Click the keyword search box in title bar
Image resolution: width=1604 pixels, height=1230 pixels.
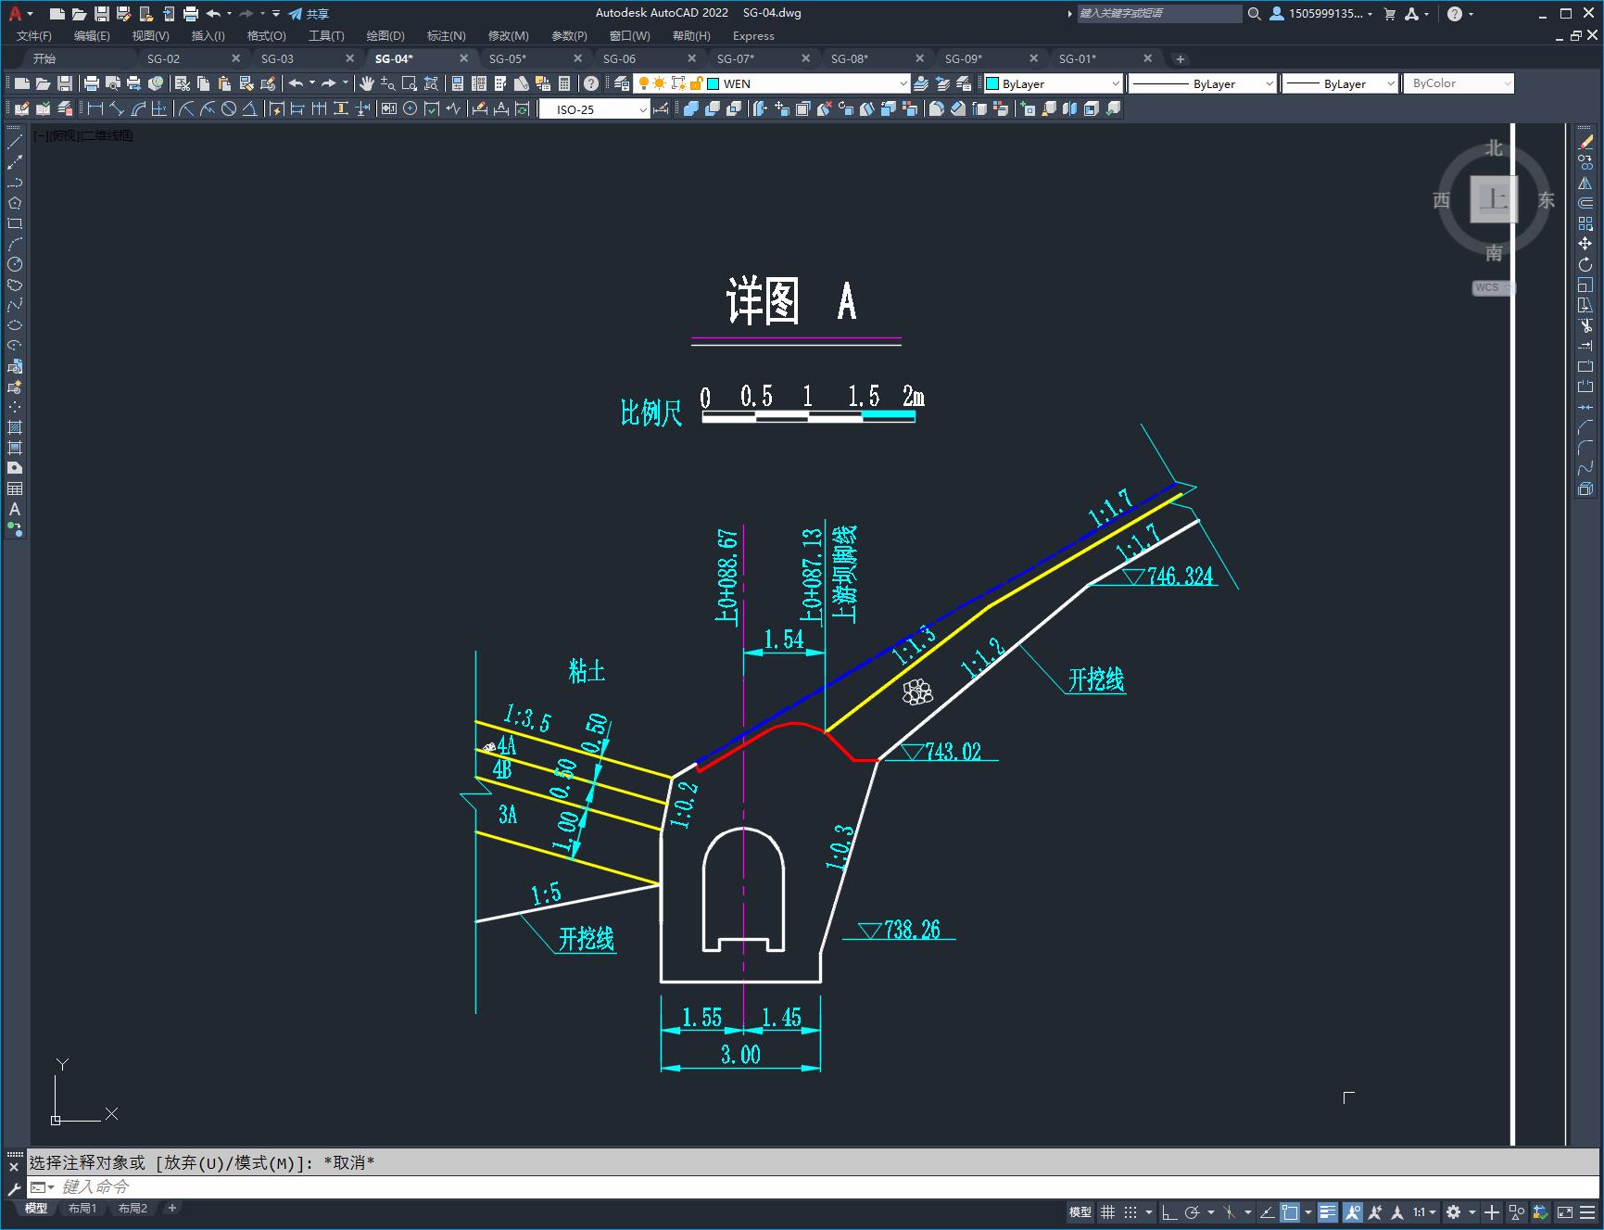point(1159,14)
